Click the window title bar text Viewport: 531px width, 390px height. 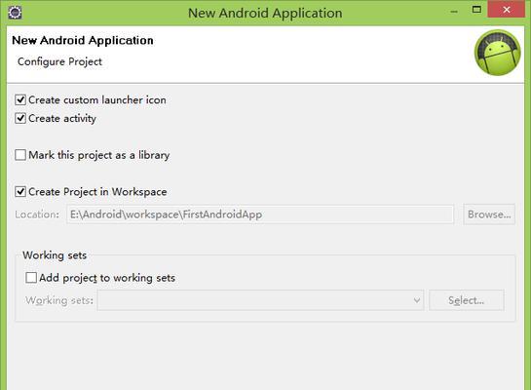coord(265,14)
